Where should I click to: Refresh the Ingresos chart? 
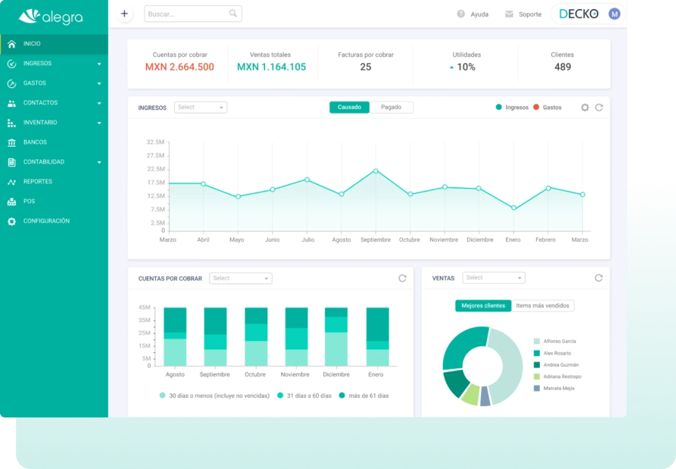click(x=599, y=107)
